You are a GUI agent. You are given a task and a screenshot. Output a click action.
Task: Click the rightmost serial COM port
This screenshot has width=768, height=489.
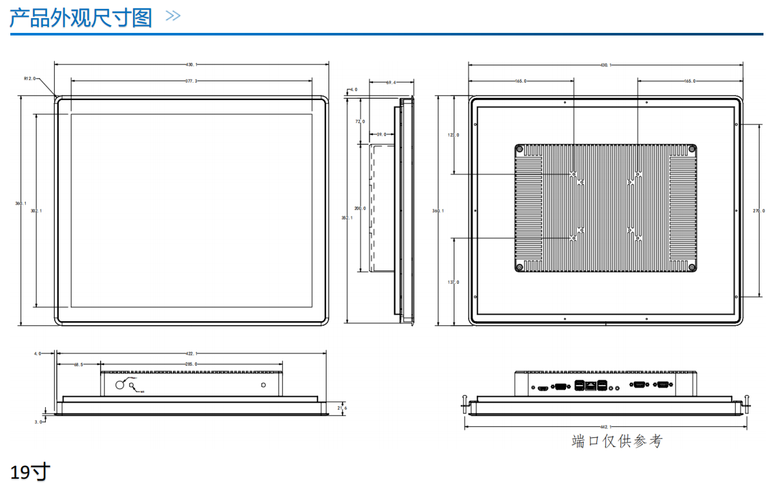coord(662,386)
